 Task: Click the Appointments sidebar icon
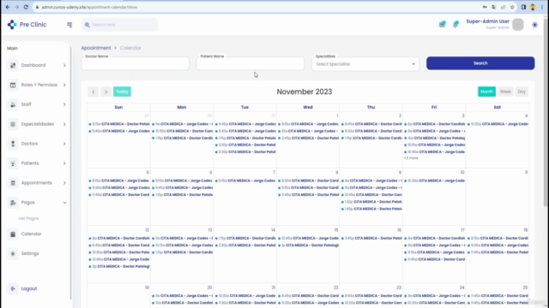[13, 182]
